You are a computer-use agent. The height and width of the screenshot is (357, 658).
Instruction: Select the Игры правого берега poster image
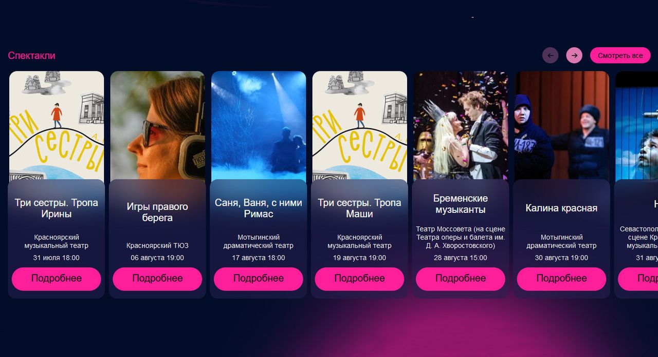157,126
